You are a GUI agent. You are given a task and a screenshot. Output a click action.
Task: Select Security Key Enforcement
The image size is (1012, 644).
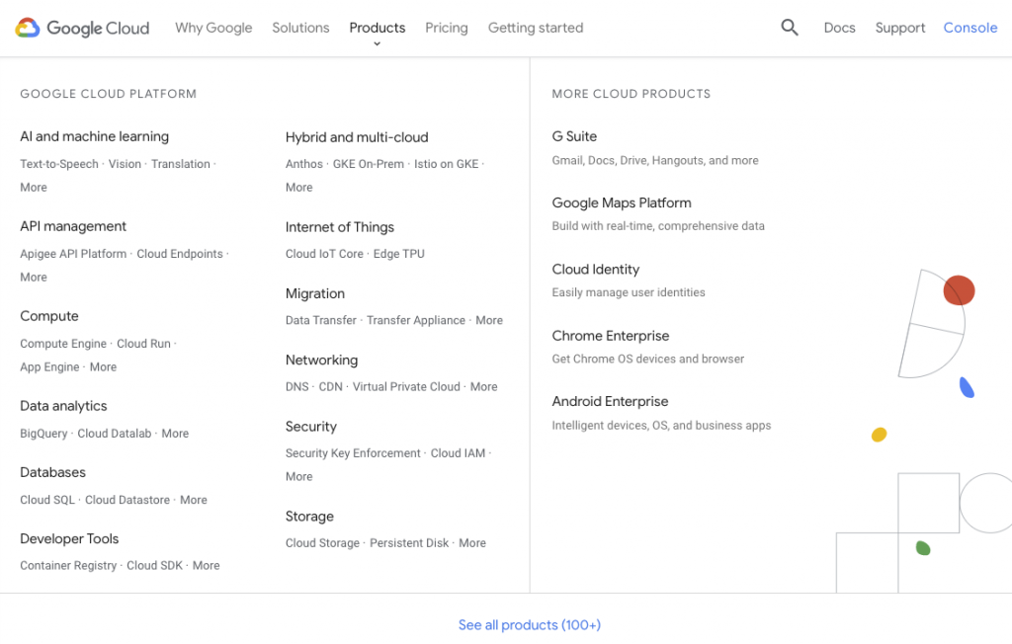pyautogui.click(x=353, y=453)
